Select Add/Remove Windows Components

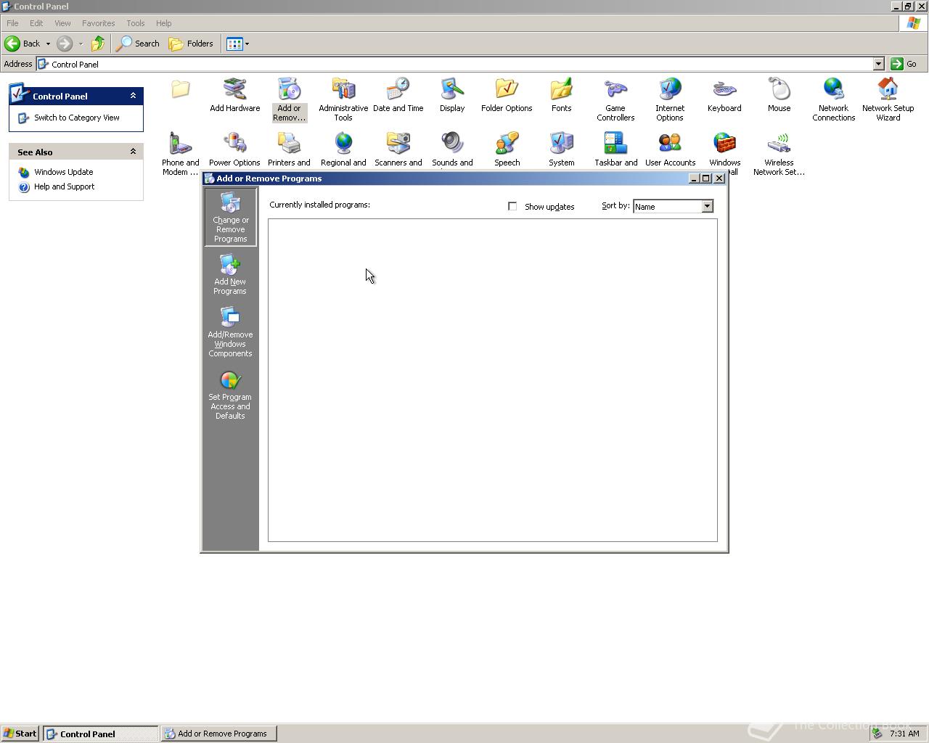tap(230, 332)
